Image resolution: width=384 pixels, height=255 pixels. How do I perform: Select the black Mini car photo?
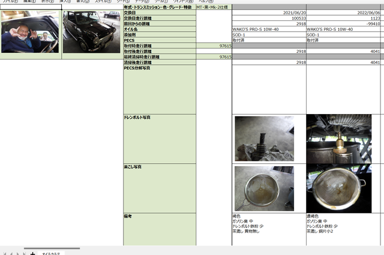pyautogui.click(x=91, y=32)
